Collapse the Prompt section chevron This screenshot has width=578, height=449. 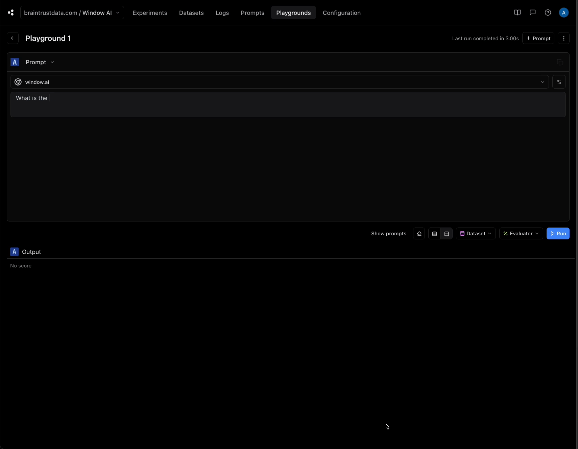click(53, 62)
